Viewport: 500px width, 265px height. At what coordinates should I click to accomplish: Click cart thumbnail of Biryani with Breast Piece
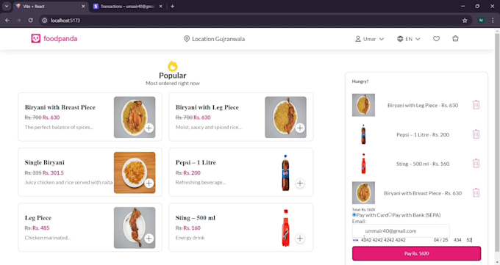(x=363, y=193)
